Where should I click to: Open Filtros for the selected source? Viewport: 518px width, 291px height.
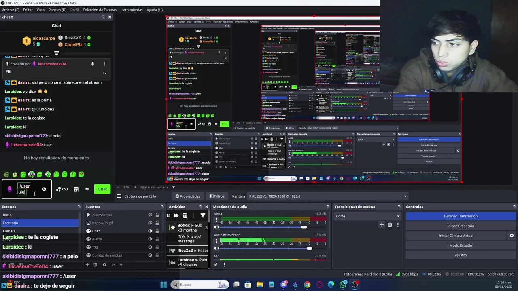(x=217, y=196)
